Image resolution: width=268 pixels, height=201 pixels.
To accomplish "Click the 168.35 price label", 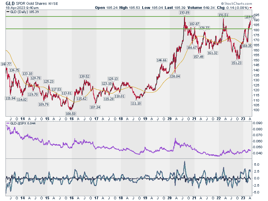I will (247, 46).
